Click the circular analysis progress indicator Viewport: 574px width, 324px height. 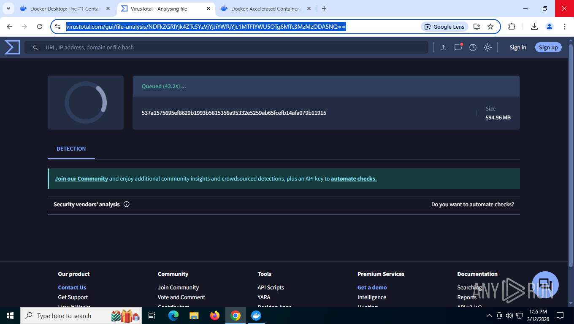pyautogui.click(x=86, y=103)
